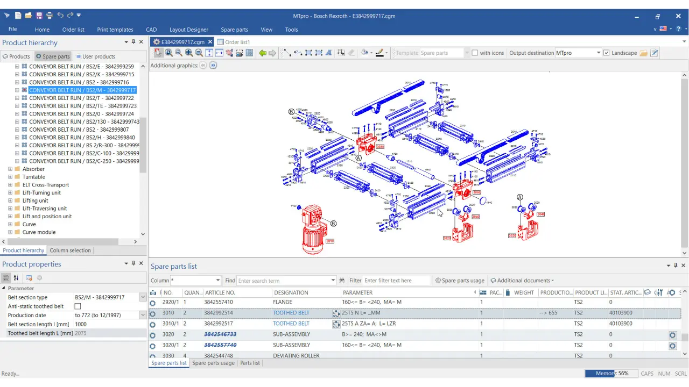689x387 pixels.
Task: Select the pan hand tool
Action: click(x=230, y=53)
